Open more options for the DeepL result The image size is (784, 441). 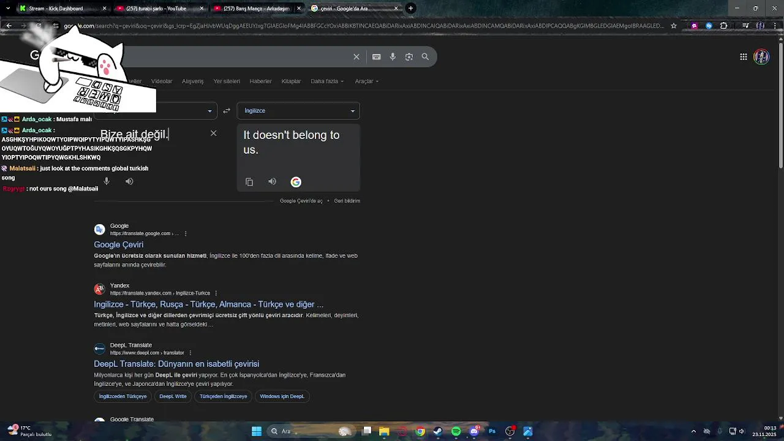click(x=190, y=353)
